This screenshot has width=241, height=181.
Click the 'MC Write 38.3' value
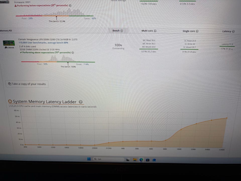tap(149, 44)
